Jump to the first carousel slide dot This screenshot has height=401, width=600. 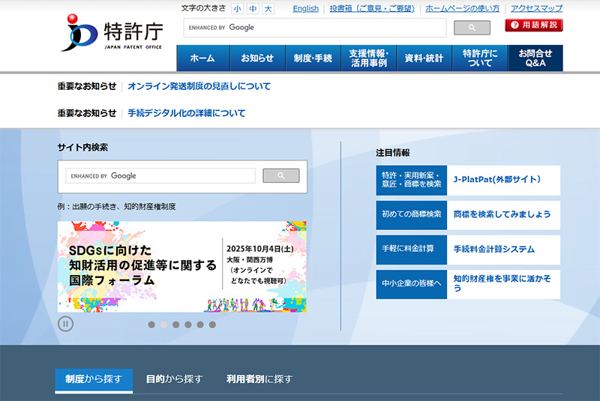(151, 325)
